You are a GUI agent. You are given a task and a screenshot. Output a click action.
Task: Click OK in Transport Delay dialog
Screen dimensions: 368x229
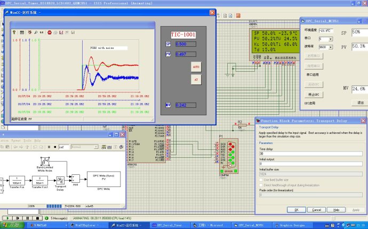pyautogui.click(x=296, y=210)
